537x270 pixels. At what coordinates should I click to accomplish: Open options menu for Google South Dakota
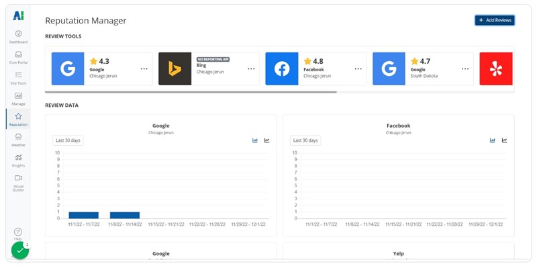point(465,69)
